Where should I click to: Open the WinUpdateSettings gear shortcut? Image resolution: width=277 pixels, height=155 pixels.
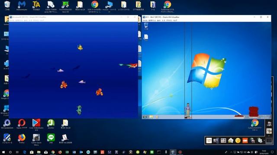pos(7,124)
